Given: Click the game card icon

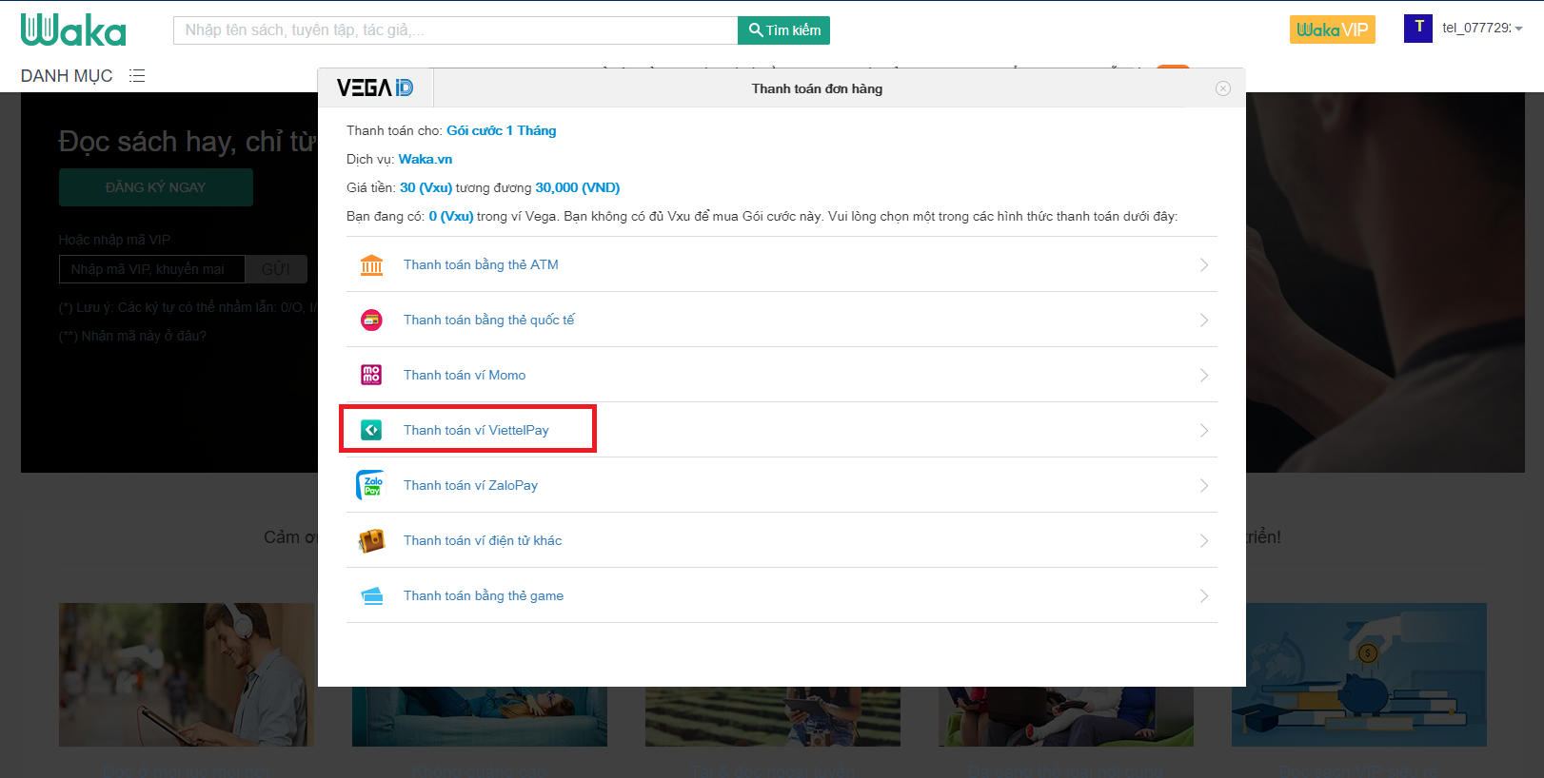Looking at the screenshot, I should tap(371, 596).
